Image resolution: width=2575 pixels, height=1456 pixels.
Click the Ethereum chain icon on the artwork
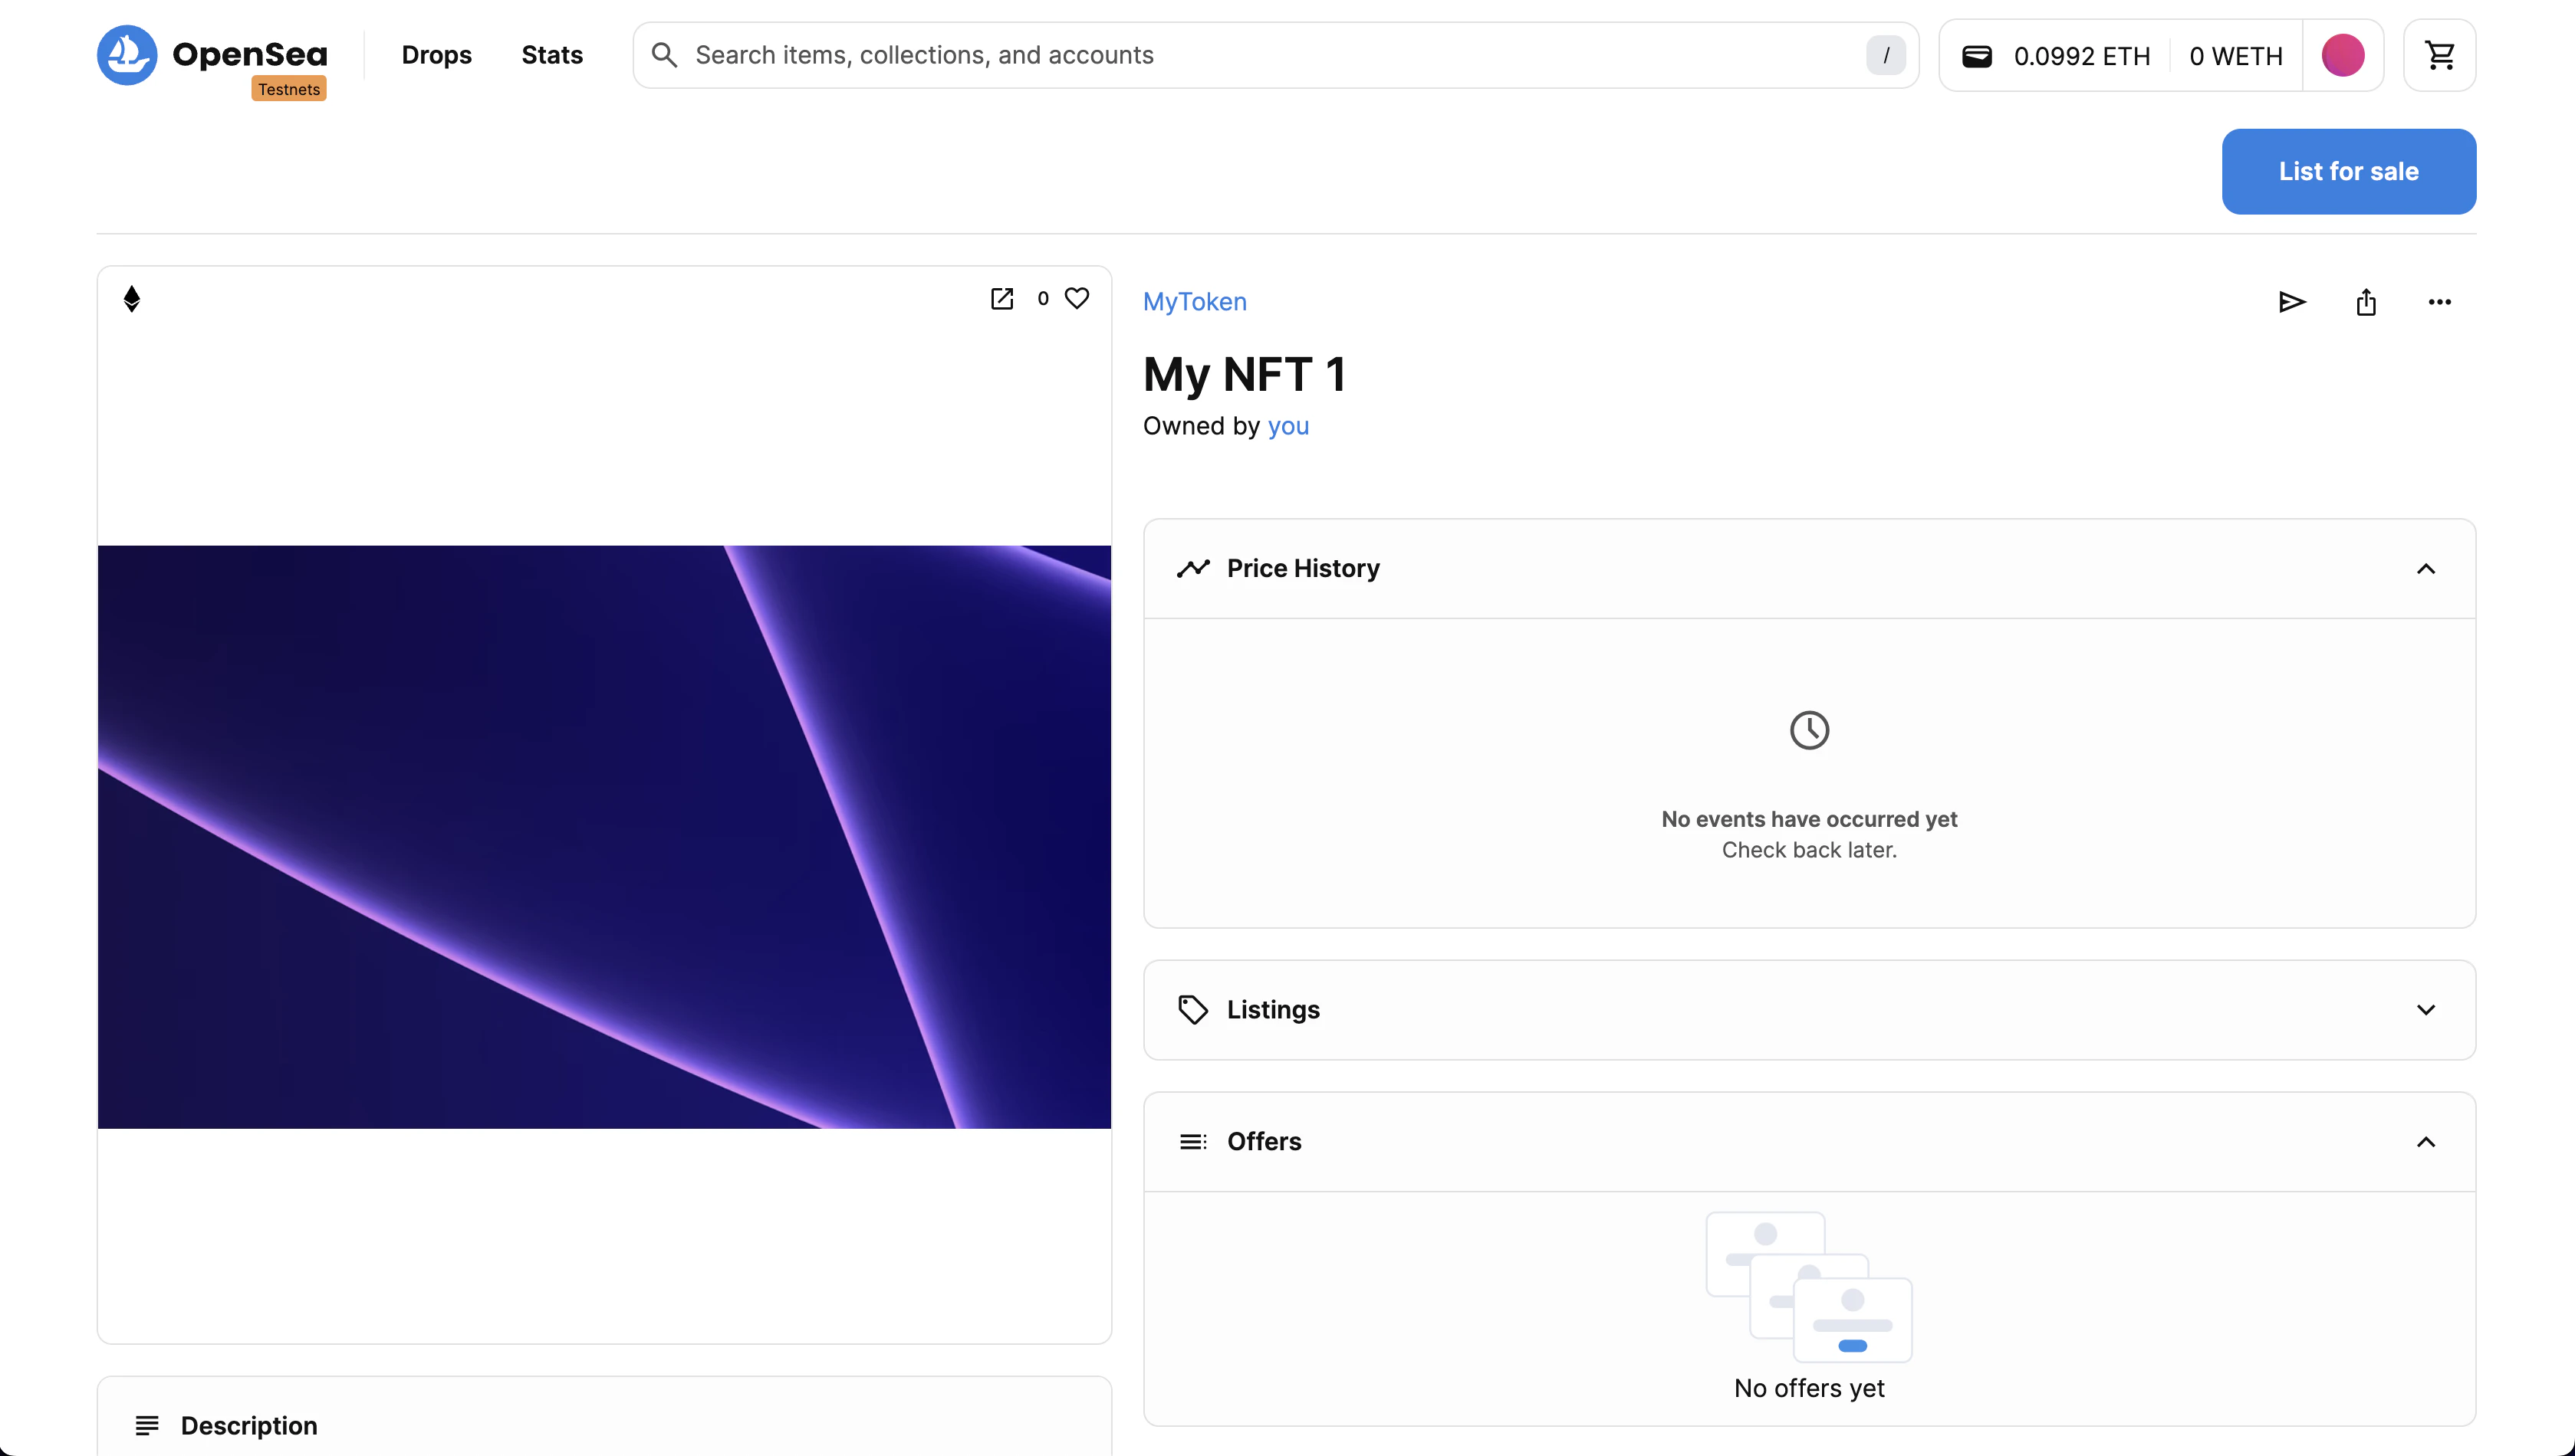point(132,298)
